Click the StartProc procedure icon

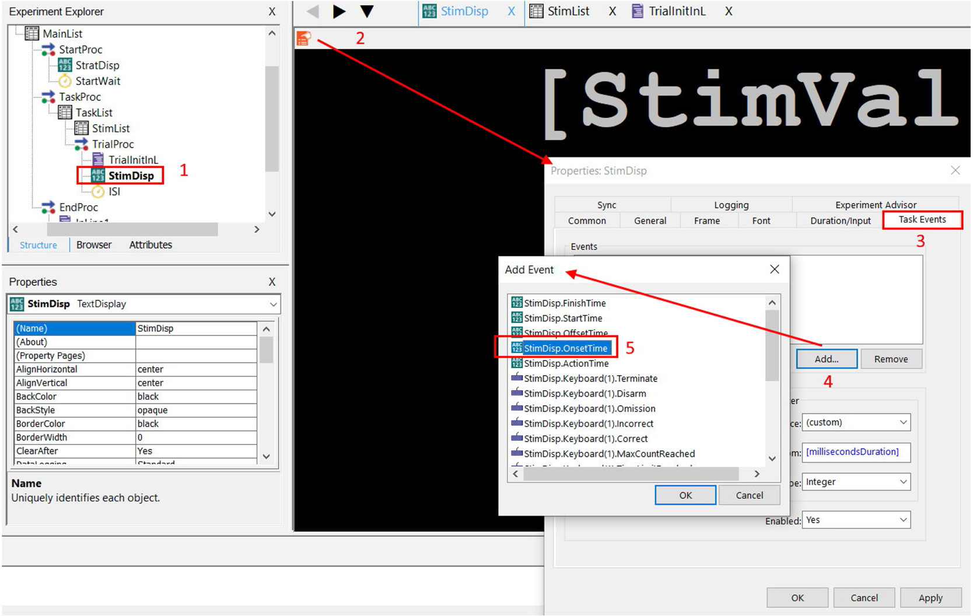(x=48, y=50)
